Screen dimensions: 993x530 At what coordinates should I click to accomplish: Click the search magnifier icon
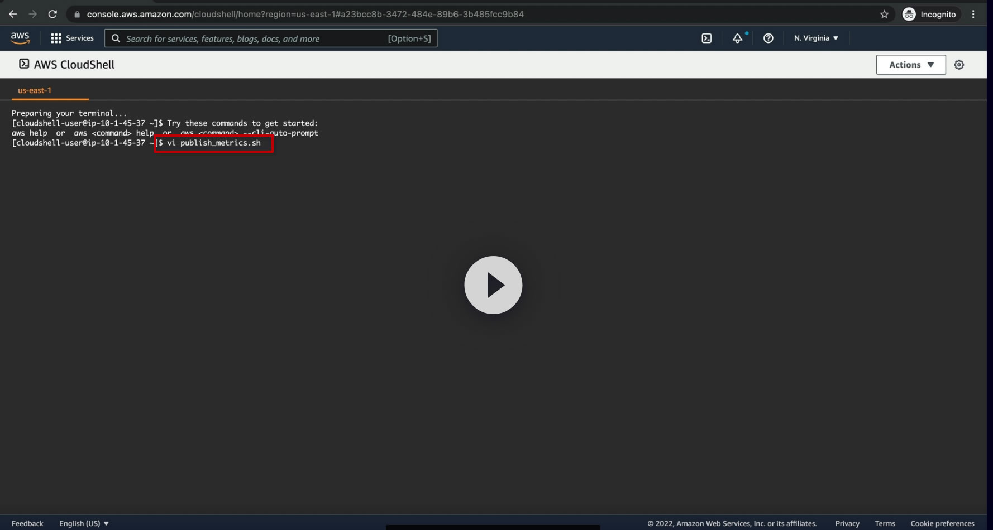point(116,38)
